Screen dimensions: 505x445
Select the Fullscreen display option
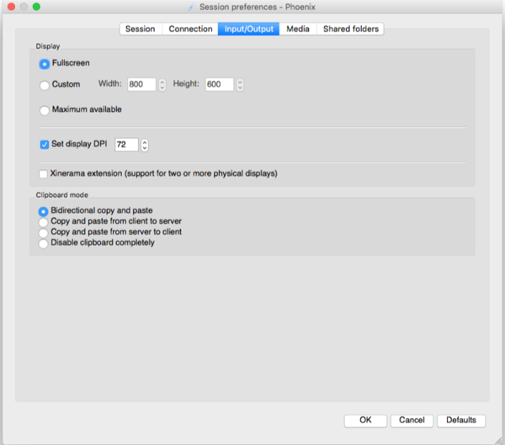tap(45, 64)
